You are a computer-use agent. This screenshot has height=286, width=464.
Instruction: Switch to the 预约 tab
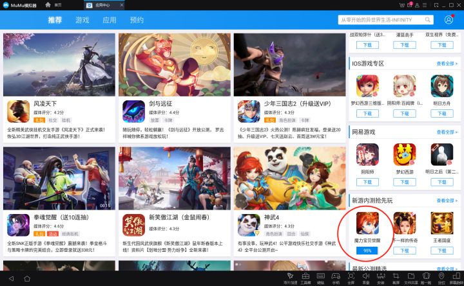137,20
